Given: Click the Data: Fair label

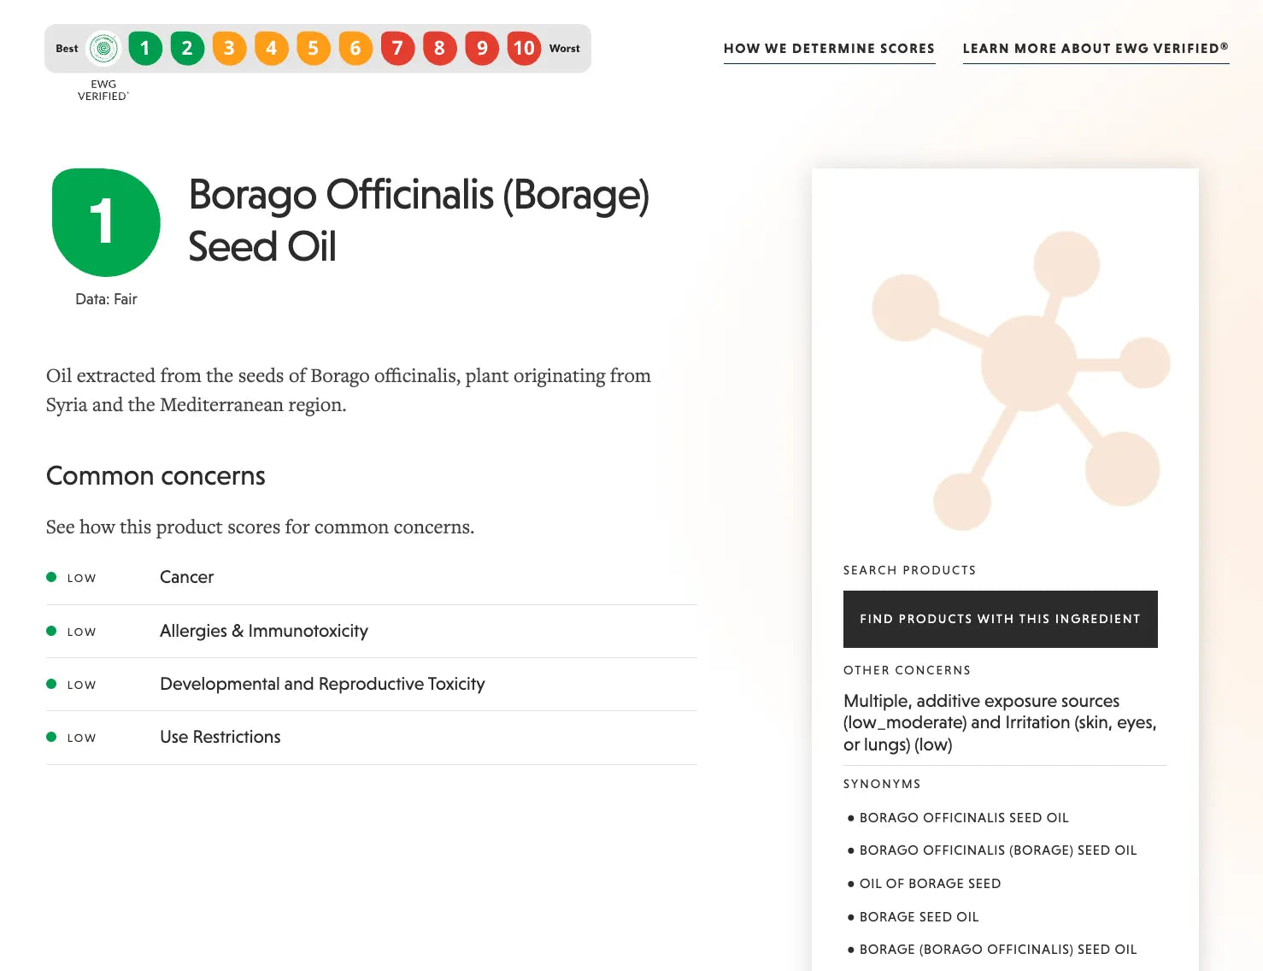Looking at the screenshot, I should point(106,299).
